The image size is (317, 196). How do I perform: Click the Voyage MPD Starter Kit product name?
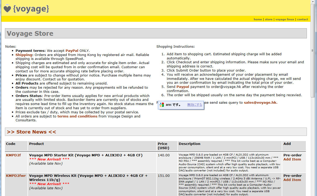coord(86,155)
